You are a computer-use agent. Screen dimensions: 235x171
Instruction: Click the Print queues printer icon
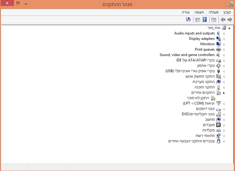point(219,49)
